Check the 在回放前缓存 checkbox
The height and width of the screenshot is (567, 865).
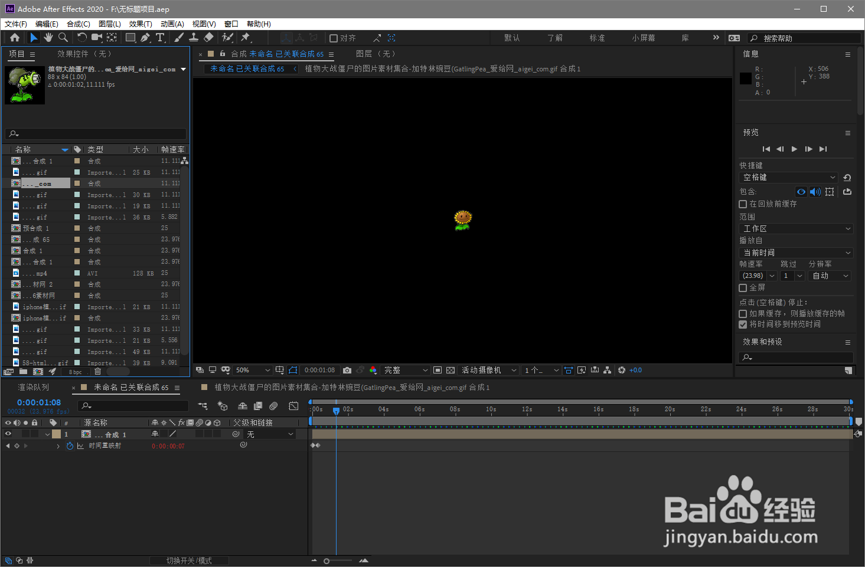[x=743, y=204]
